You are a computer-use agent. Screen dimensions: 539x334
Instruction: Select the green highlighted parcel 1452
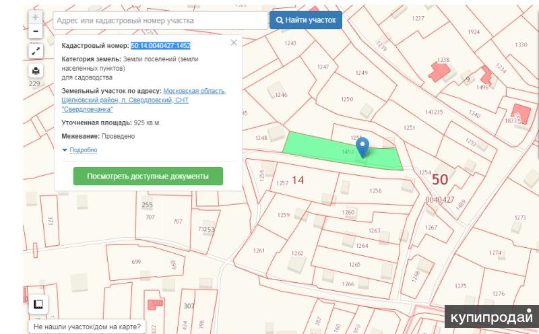pyautogui.click(x=317, y=147)
